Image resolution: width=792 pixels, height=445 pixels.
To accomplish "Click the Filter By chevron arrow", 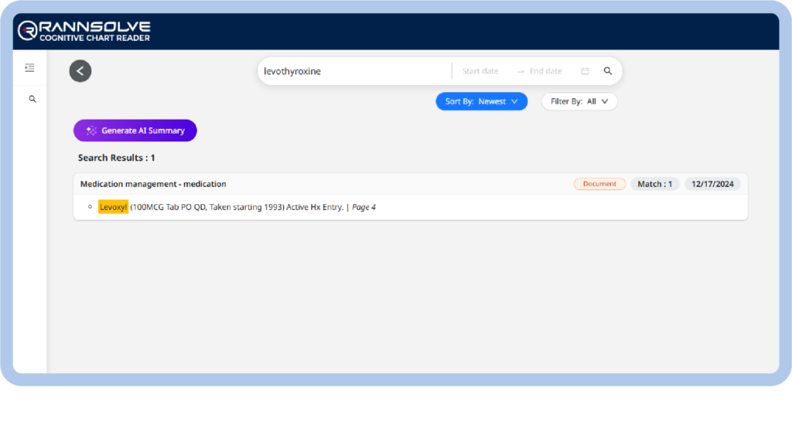I will (x=605, y=101).
